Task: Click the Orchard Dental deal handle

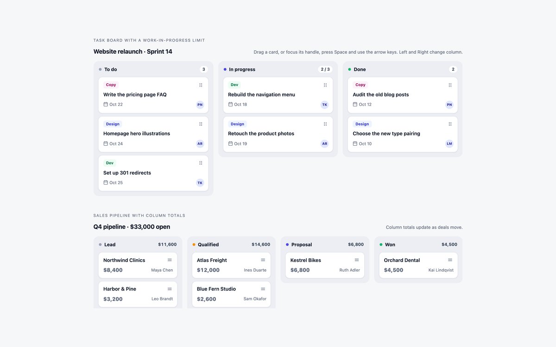Action: pos(450,260)
